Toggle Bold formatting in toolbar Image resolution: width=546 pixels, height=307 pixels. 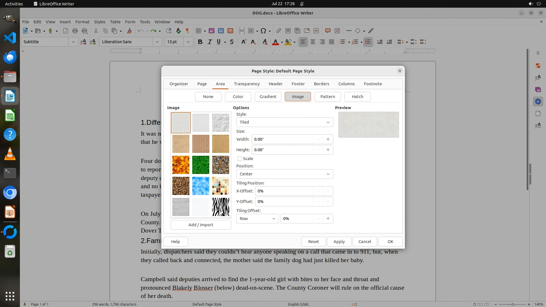click(x=200, y=42)
